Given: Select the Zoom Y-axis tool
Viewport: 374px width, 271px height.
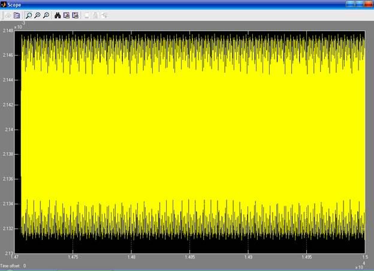Looking at the screenshot, I should [x=46, y=15].
